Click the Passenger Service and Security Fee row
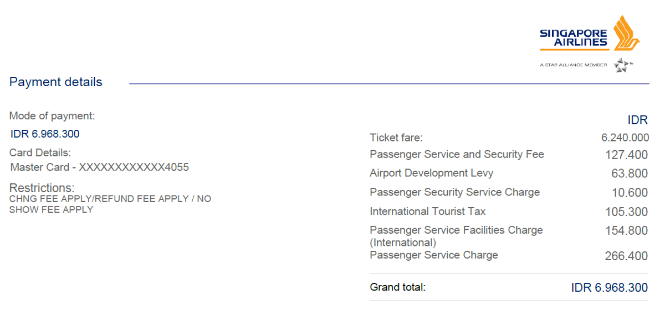The height and width of the screenshot is (311, 665). coord(457,155)
